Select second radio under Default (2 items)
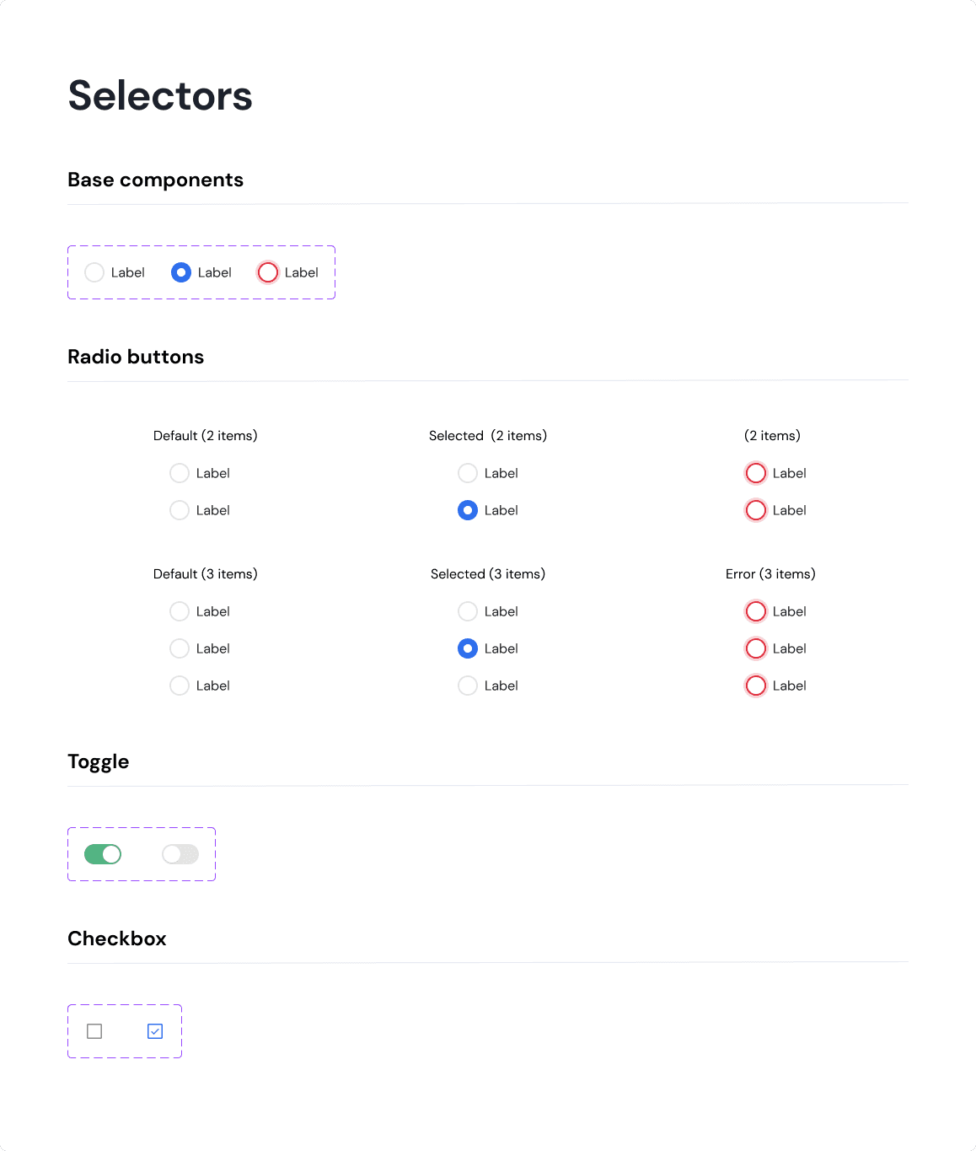Image resolution: width=976 pixels, height=1151 pixels. click(180, 510)
